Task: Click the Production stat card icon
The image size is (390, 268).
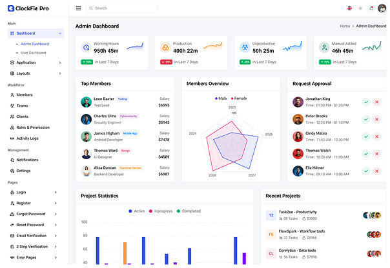Action: 165,48
